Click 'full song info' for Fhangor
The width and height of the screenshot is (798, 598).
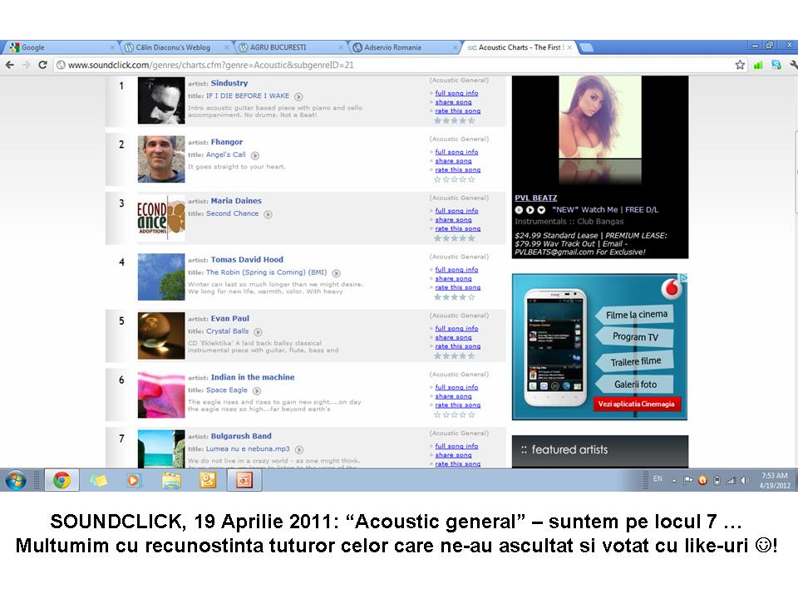456,152
